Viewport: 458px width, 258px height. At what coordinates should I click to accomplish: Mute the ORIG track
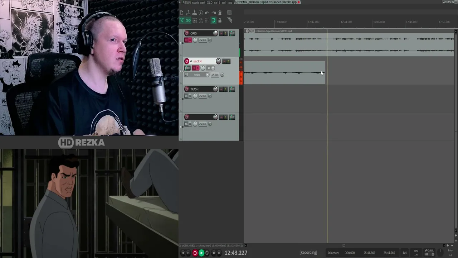click(221, 33)
